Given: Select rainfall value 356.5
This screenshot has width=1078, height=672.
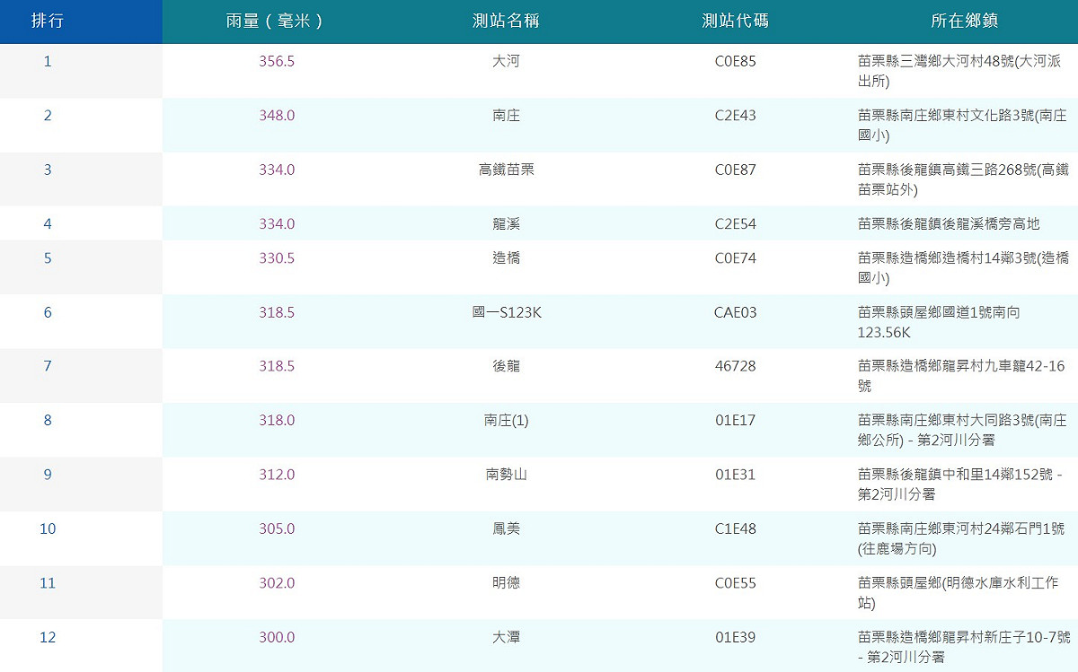Looking at the screenshot, I should click(277, 62).
